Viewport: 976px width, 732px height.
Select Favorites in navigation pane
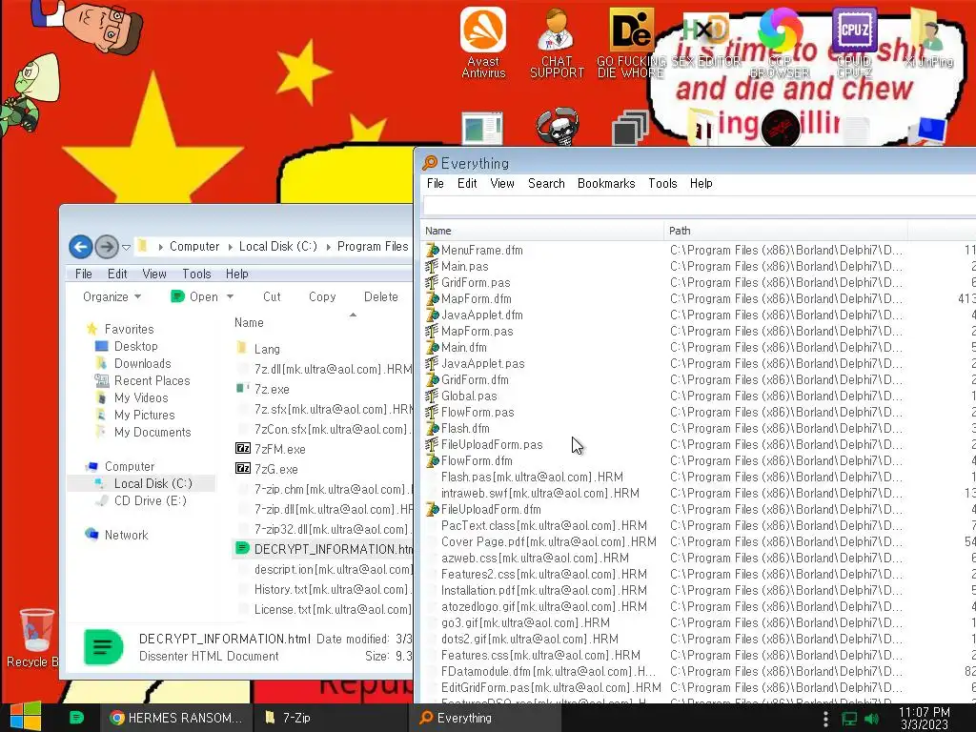129,329
